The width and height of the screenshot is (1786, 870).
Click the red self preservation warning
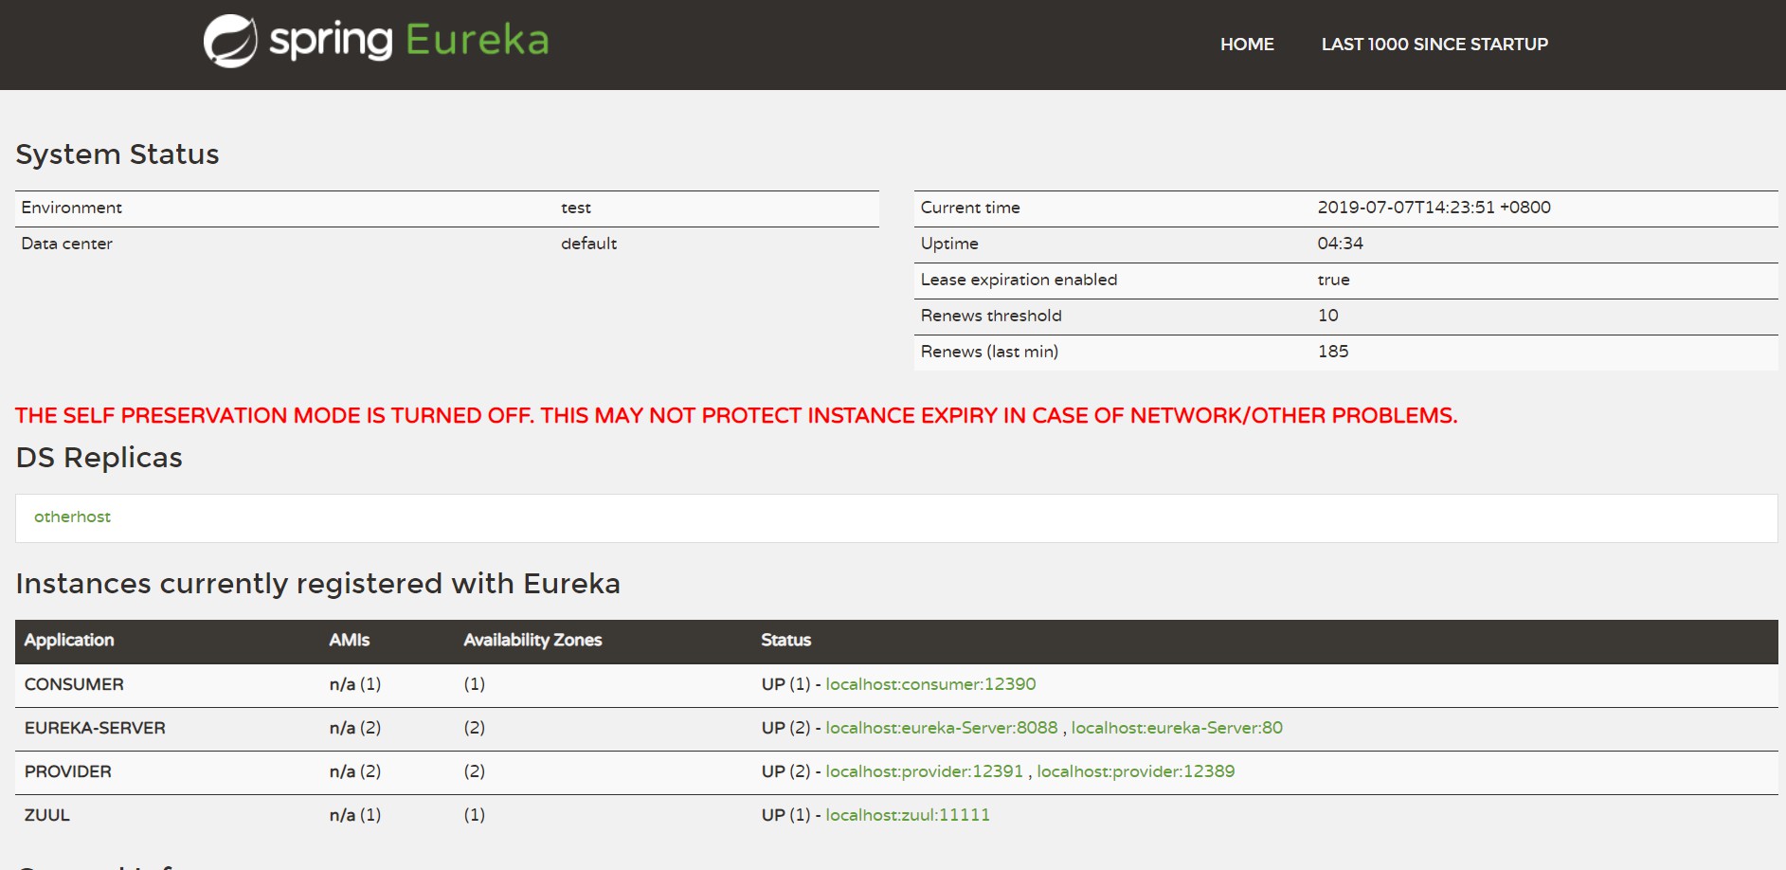pyautogui.click(x=736, y=415)
